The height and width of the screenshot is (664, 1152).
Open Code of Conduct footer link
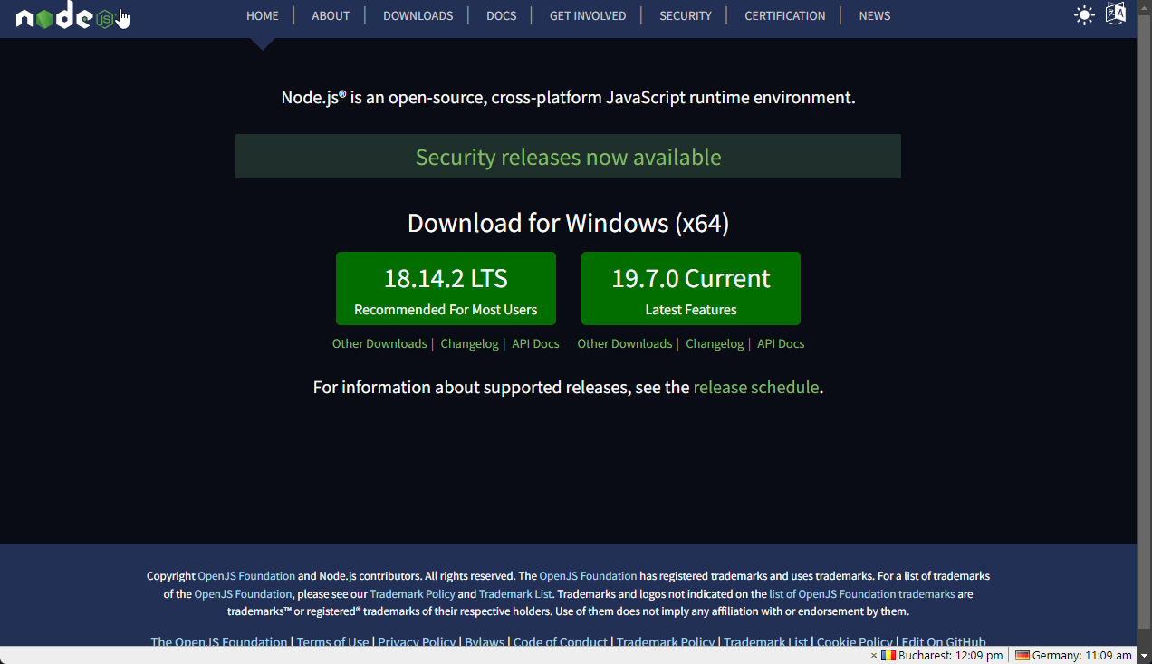tap(561, 641)
